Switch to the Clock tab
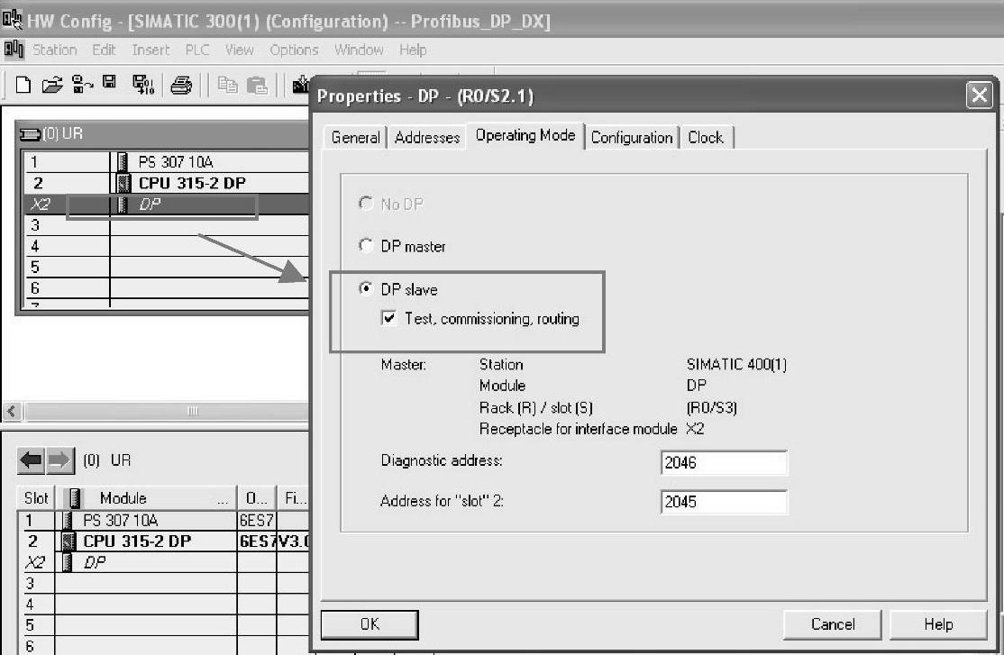The image size is (1004, 655). point(706,137)
